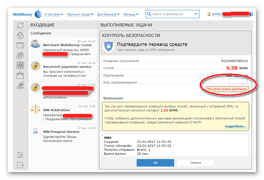The height and width of the screenshot is (180, 264).
Task: Click the КОНТРОЛЬ БЕЗОПАСНОСТИ title
Action: (131, 35)
